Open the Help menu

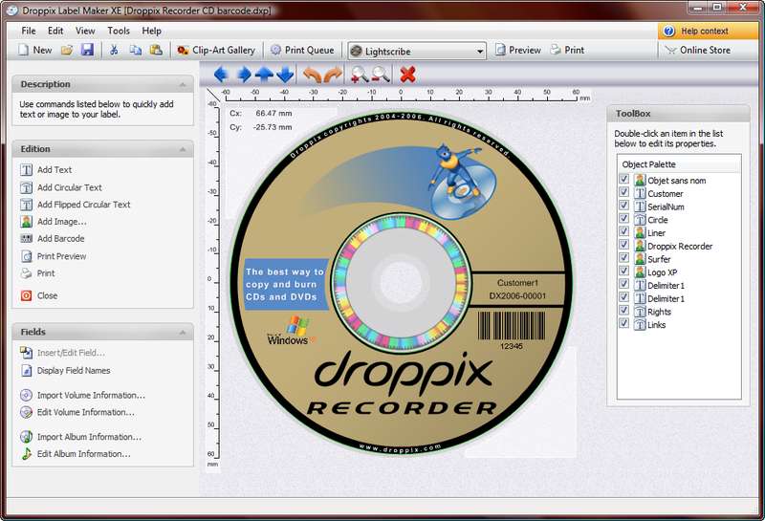click(152, 31)
